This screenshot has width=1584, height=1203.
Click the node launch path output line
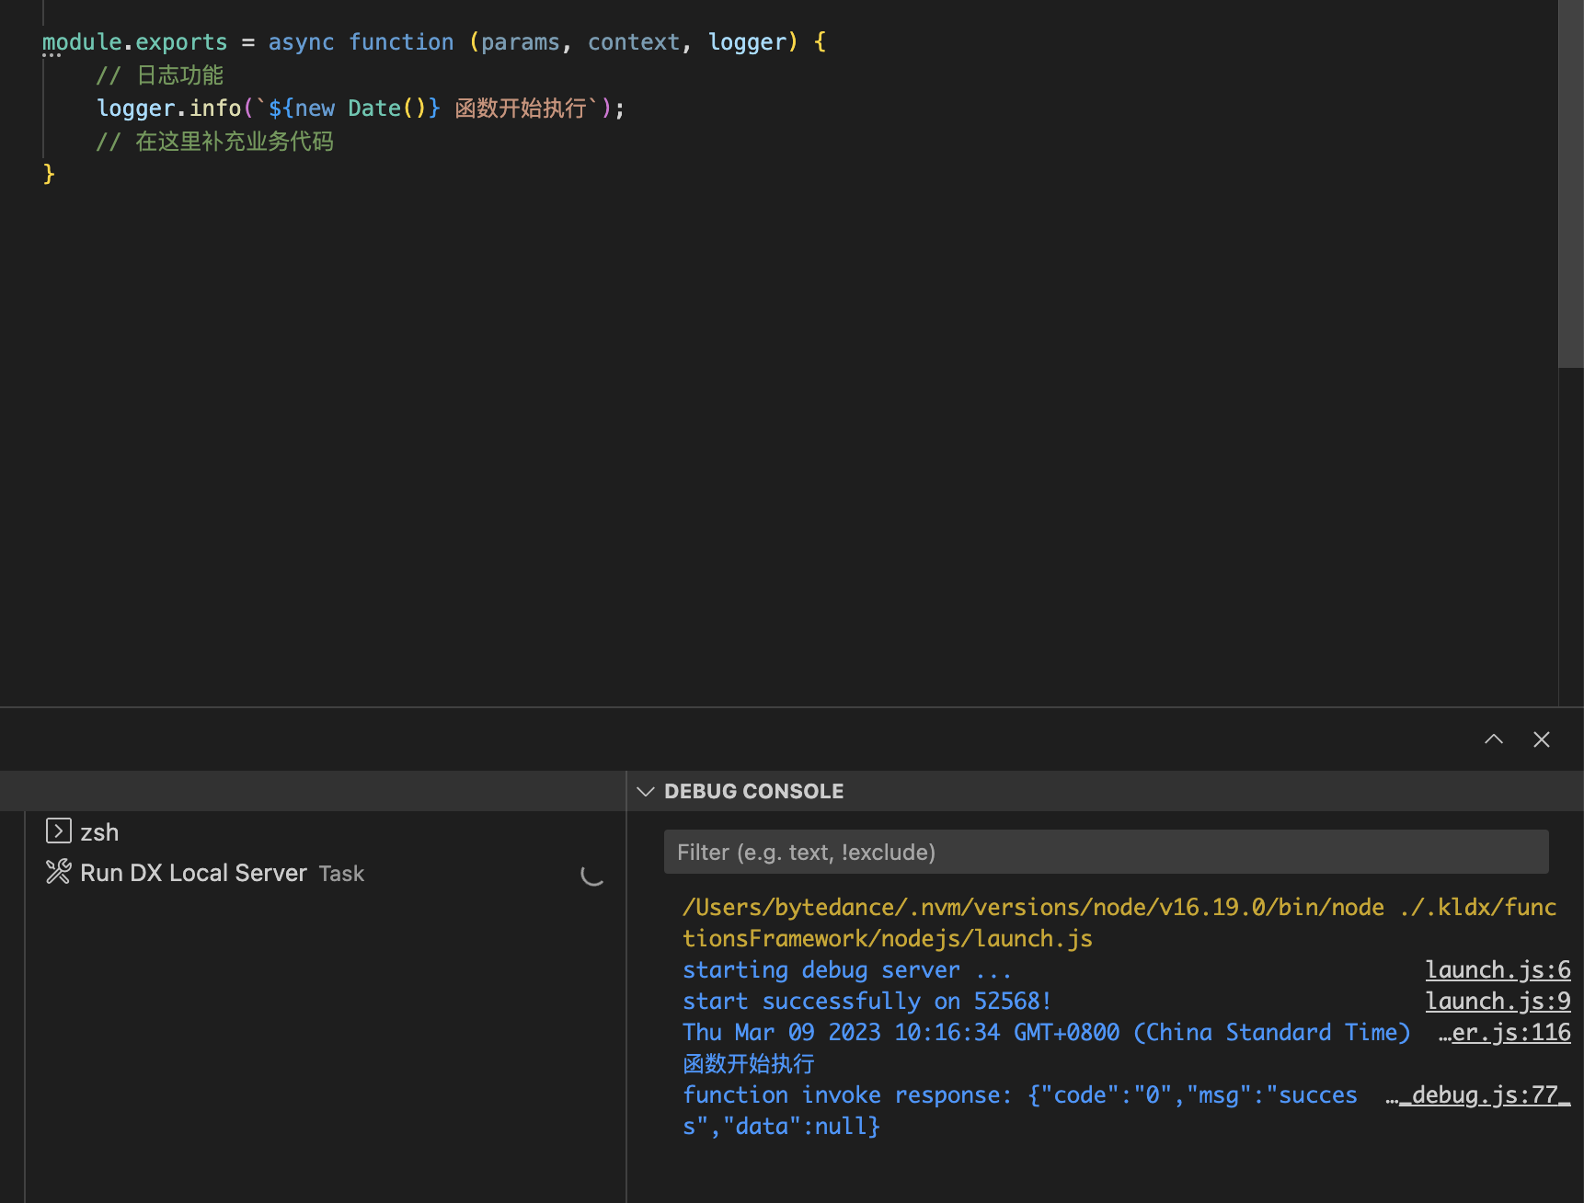point(1119,922)
